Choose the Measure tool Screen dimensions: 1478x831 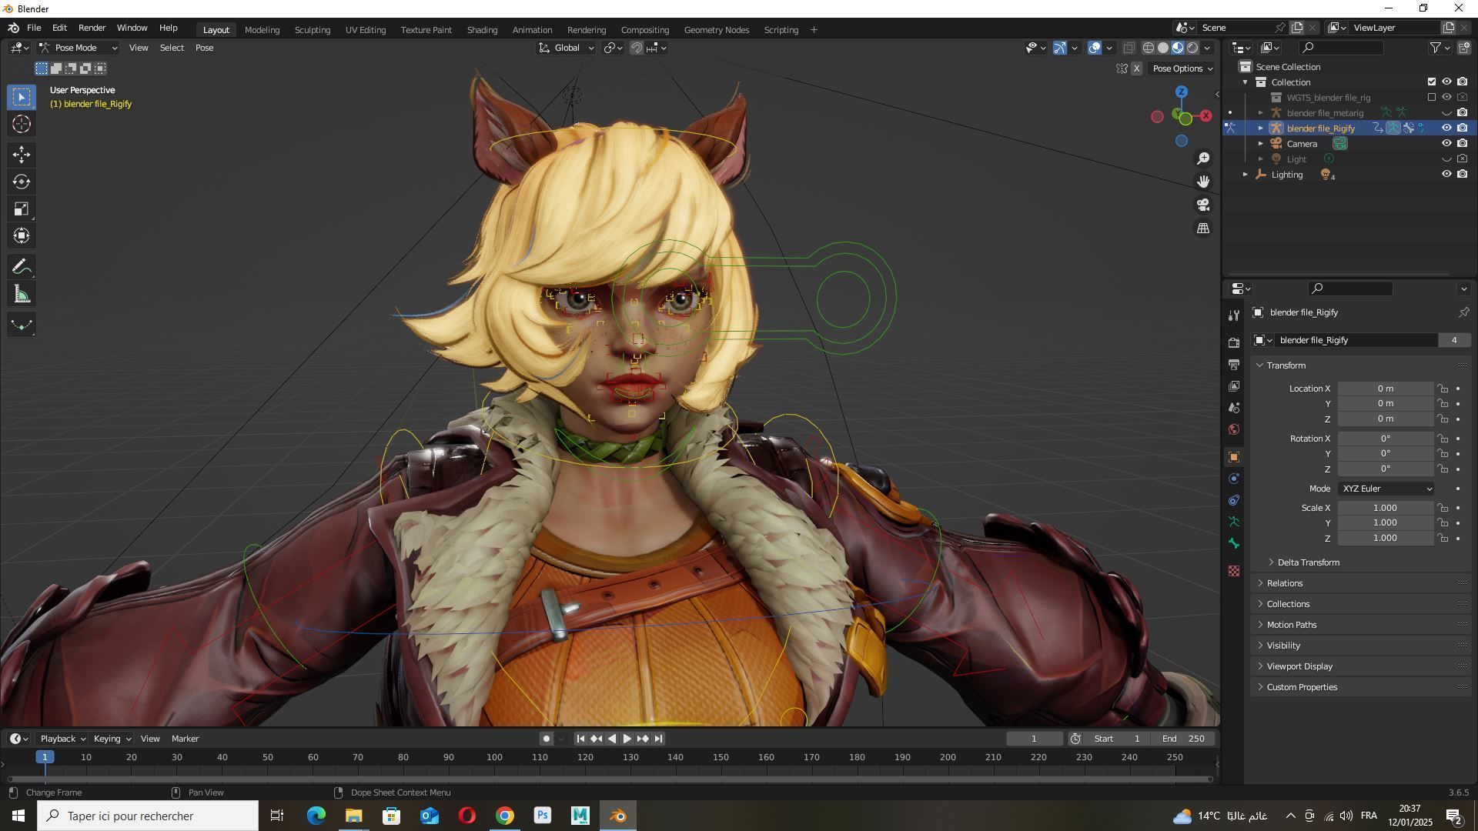[x=22, y=294]
